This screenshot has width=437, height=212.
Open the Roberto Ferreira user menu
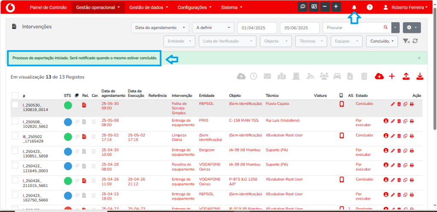point(405,8)
